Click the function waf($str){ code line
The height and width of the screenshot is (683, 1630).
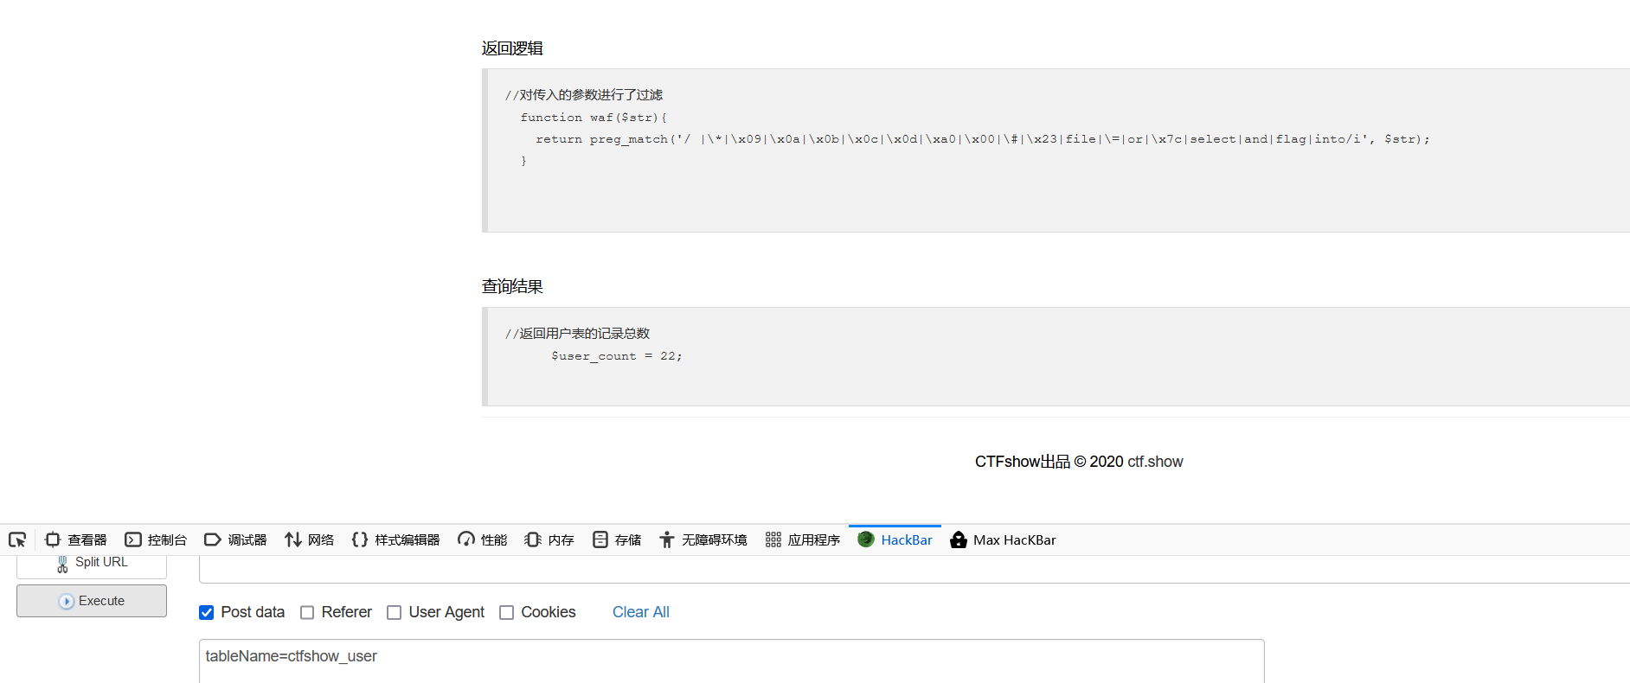click(x=594, y=118)
